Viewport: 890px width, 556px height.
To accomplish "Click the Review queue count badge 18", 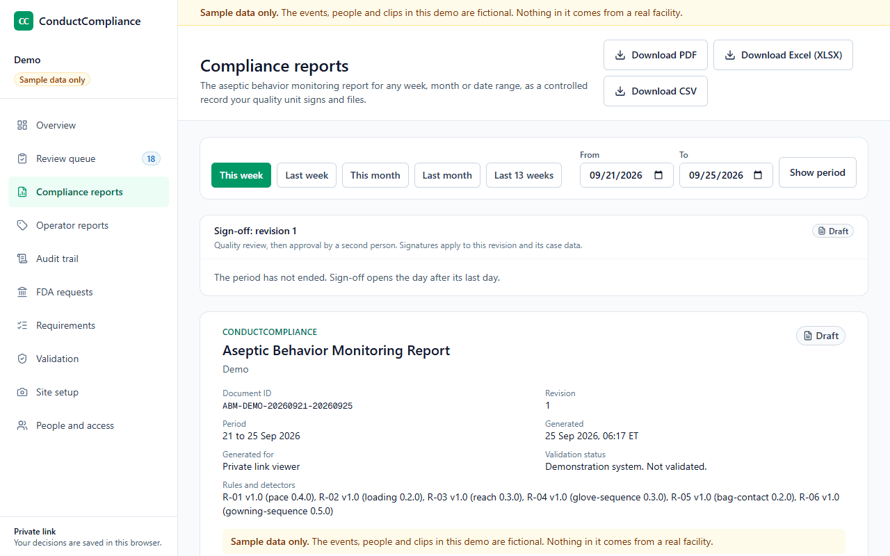I will coord(151,158).
